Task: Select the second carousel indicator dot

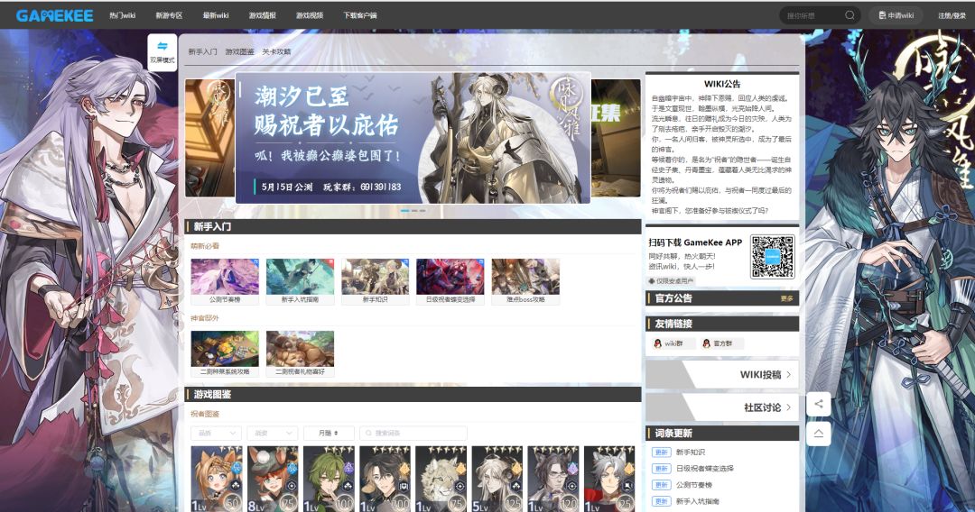Action: click(414, 211)
